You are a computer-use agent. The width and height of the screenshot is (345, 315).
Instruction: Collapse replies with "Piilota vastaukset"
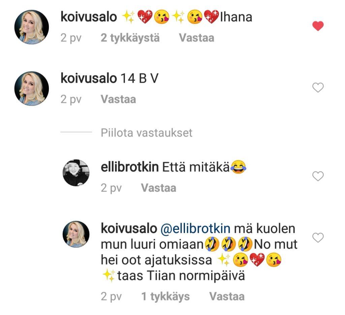tap(146, 133)
